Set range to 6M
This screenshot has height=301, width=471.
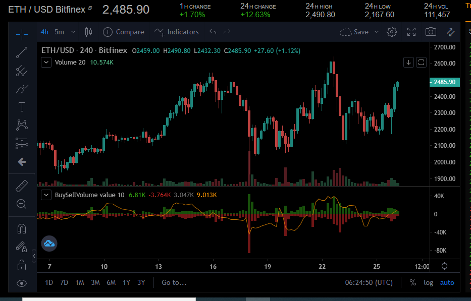point(111,283)
